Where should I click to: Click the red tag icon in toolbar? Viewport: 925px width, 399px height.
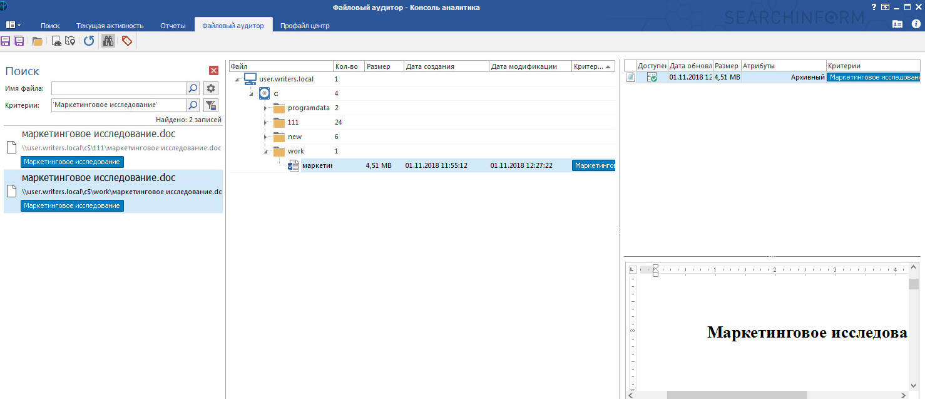point(127,41)
